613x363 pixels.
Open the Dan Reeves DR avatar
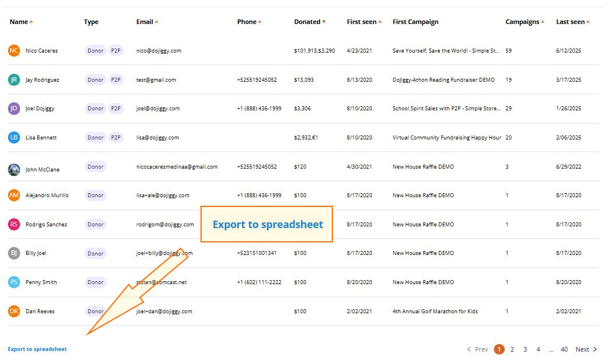pos(15,311)
